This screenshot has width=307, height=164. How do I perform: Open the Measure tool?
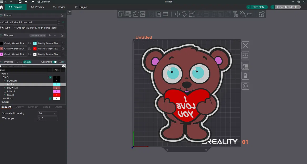[x=250, y=14]
